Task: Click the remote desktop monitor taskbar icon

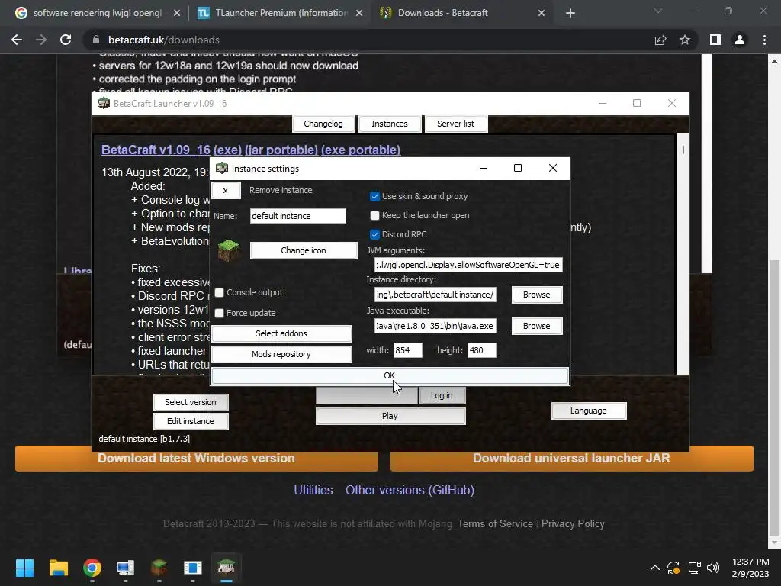Action: point(126,568)
